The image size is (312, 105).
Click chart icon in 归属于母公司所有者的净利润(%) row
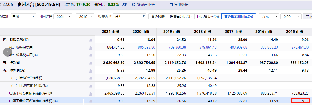click(x=90, y=101)
